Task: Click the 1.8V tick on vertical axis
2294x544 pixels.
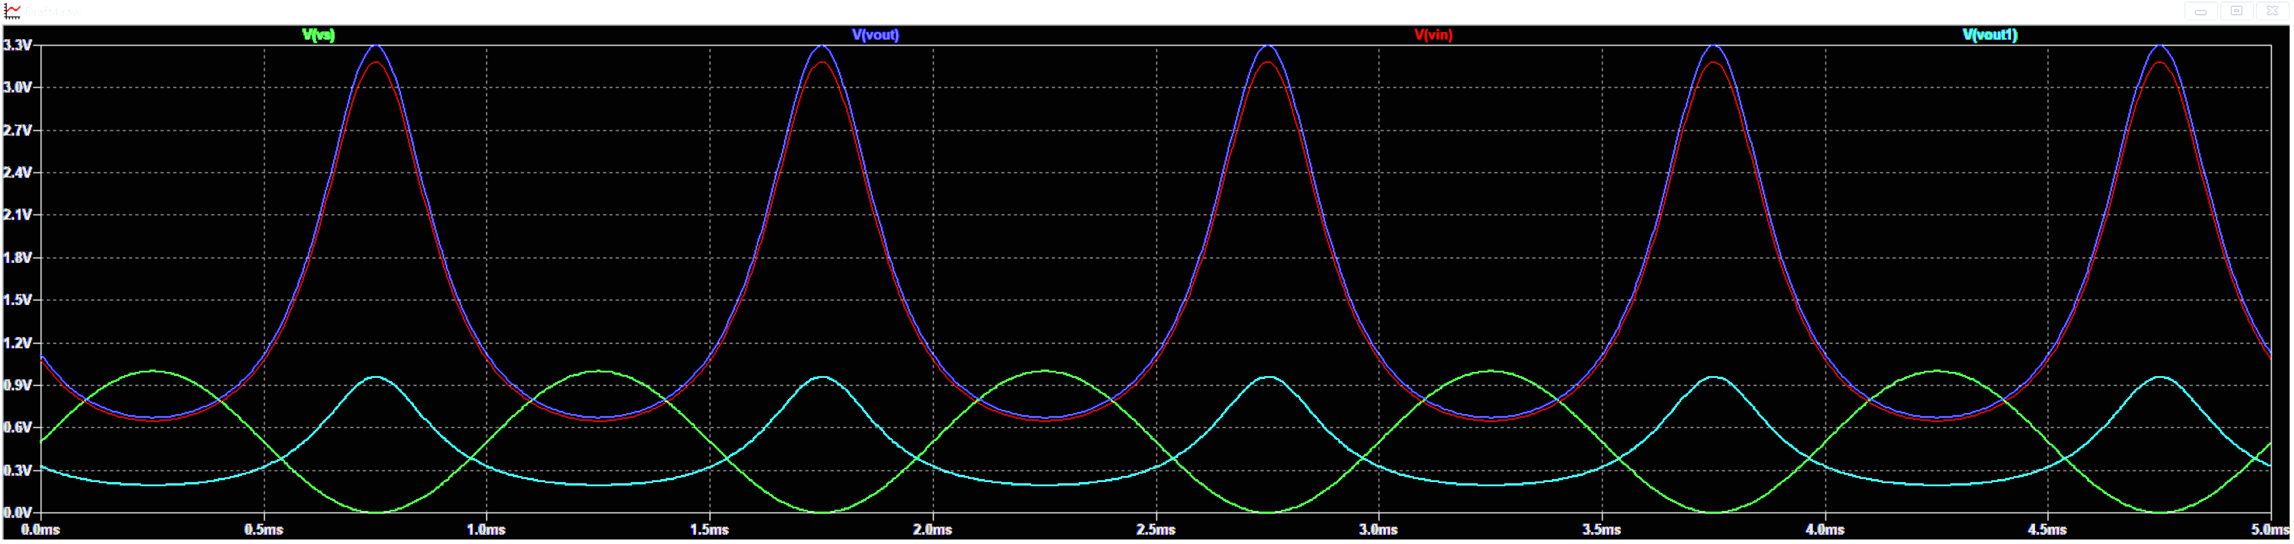Action: [18, 258]
